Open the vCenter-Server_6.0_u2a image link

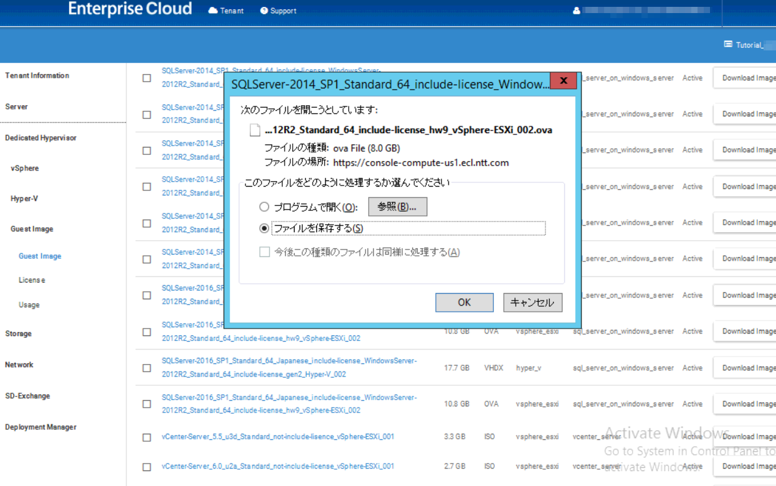tap(278, 466)
